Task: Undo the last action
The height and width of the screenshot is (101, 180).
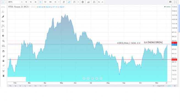Action: point(99,2)
